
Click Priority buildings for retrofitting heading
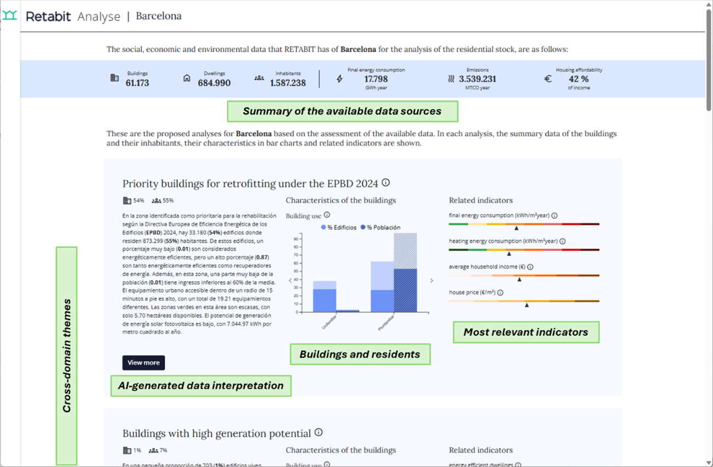pyautogui.click(x=250, y=184)
